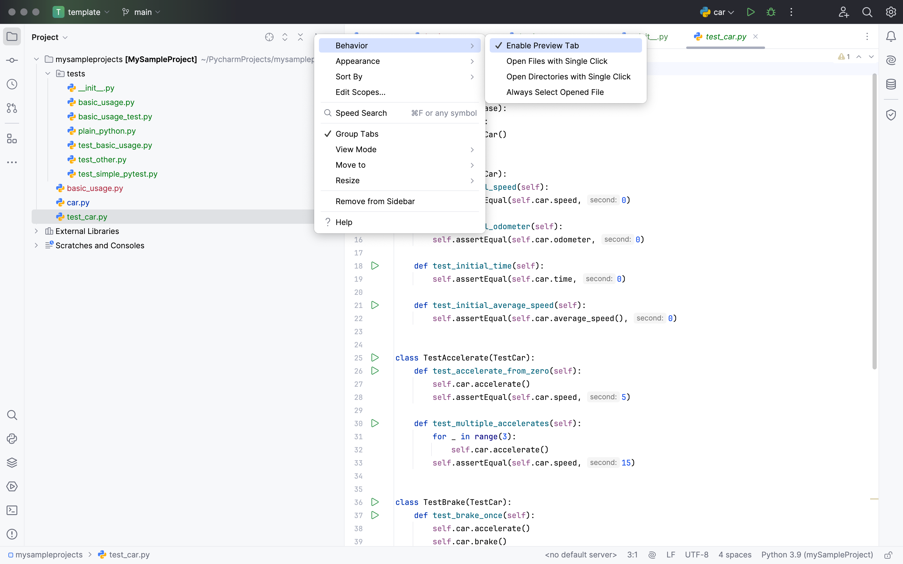Screen dimensions: 903x564
Task: Click the editor vertical scrollbar
Action: 874,221
